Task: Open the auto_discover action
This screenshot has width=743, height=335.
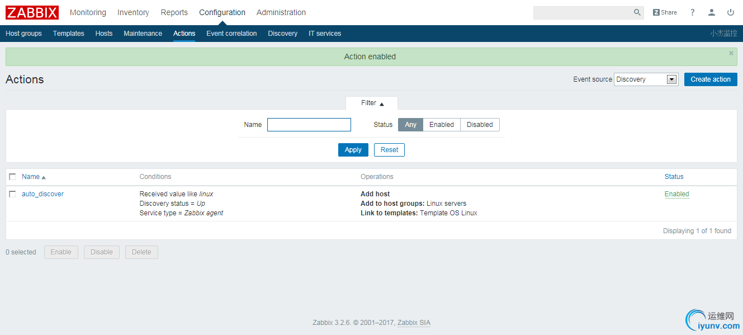Action: coord(42,194)
